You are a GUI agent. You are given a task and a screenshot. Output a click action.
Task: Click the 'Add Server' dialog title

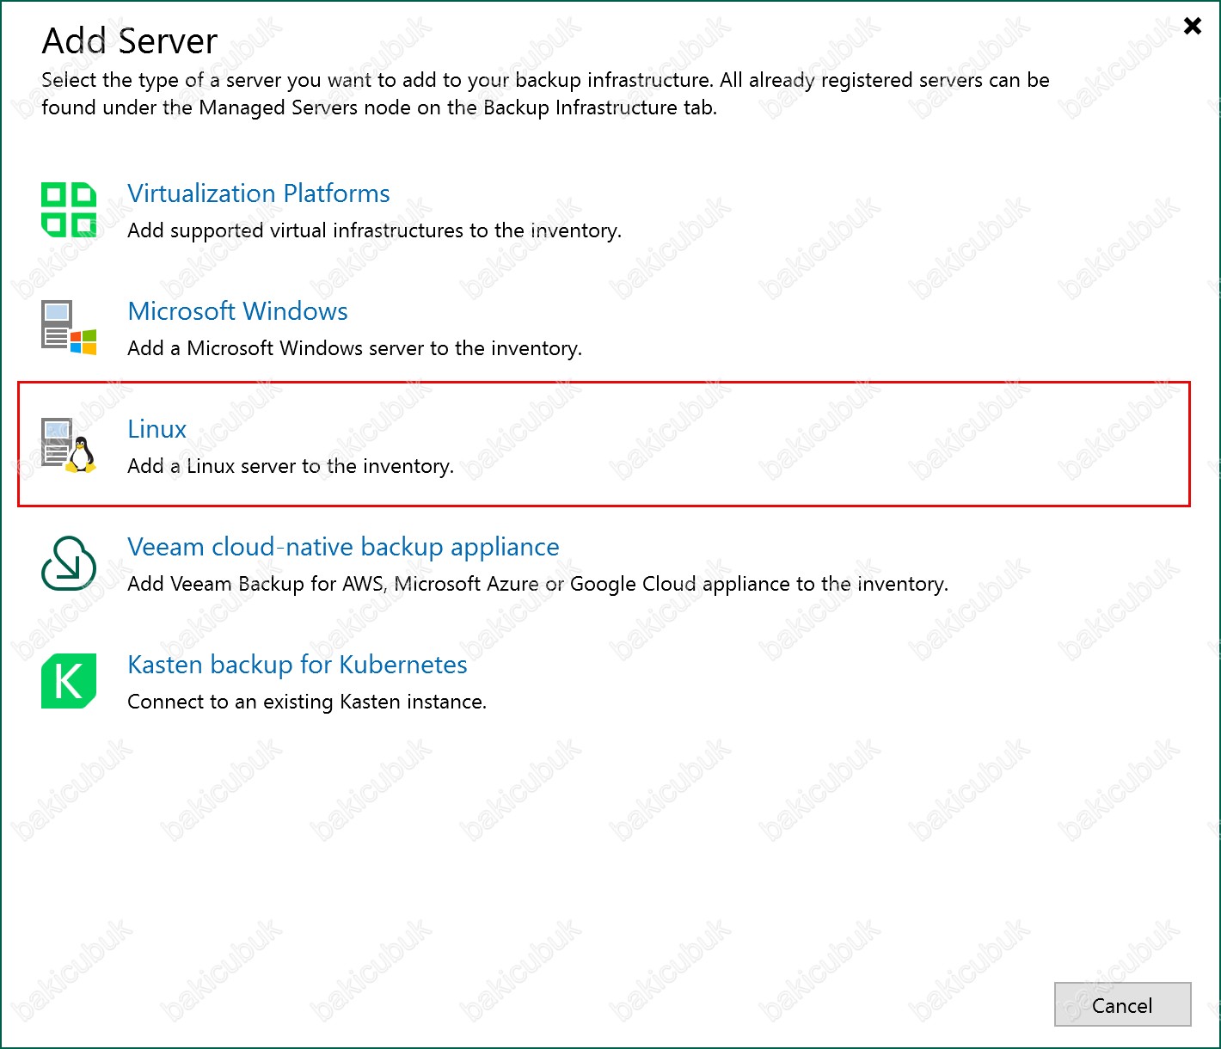[x=130, y=40]
